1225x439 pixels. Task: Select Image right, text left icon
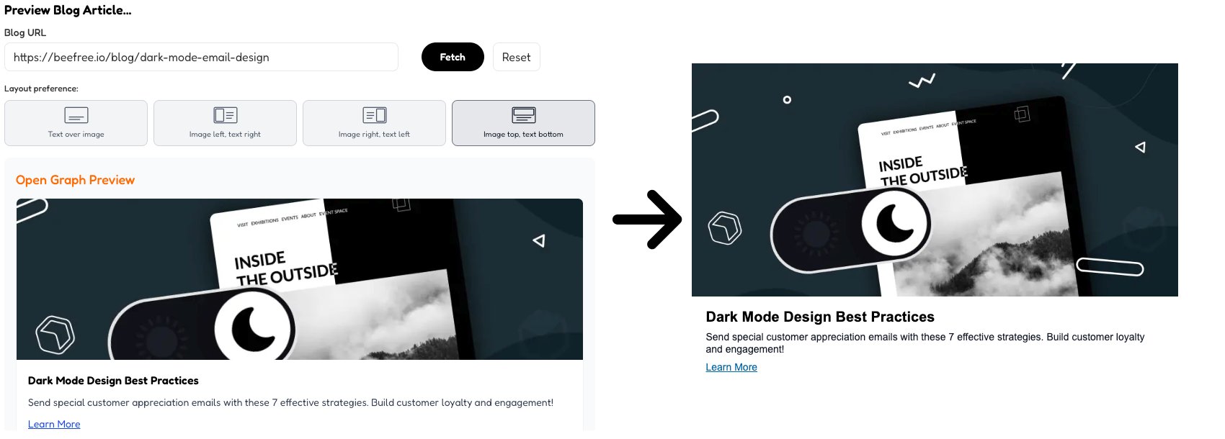375,115
